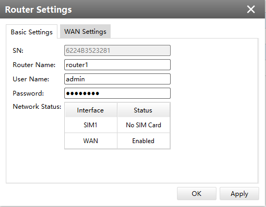This screenshot has width=266, height=207.
Task: Click into the User Name field
Action: click(117, 79)
